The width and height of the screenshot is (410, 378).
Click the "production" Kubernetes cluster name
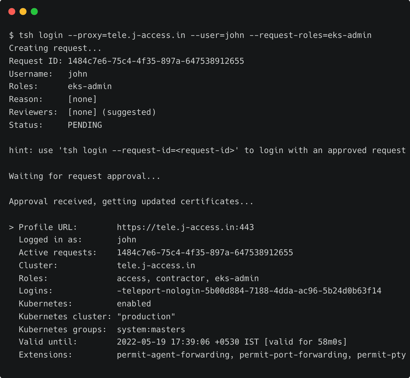pyautogui.click(x=146, y=316)
